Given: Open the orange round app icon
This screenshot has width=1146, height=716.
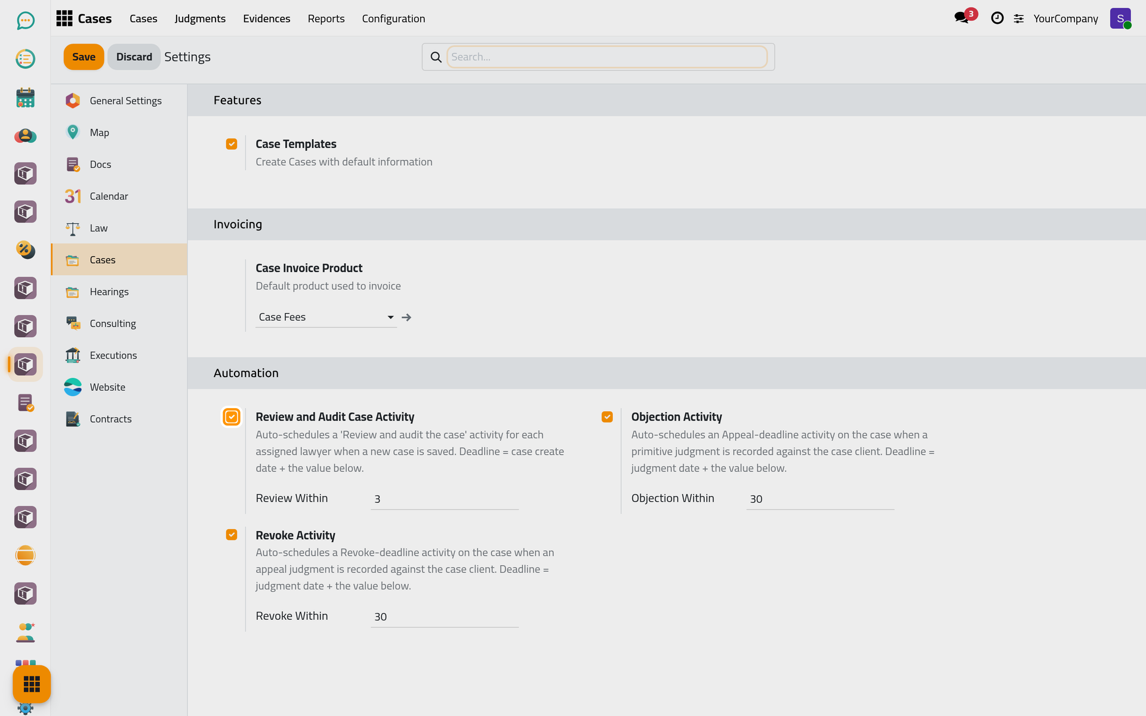Looking at the screenshot, I should [x=25, y=555].
